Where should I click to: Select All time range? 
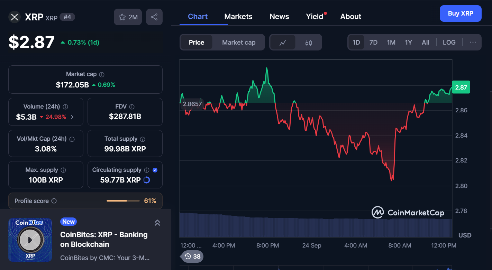tap(426, 43)
